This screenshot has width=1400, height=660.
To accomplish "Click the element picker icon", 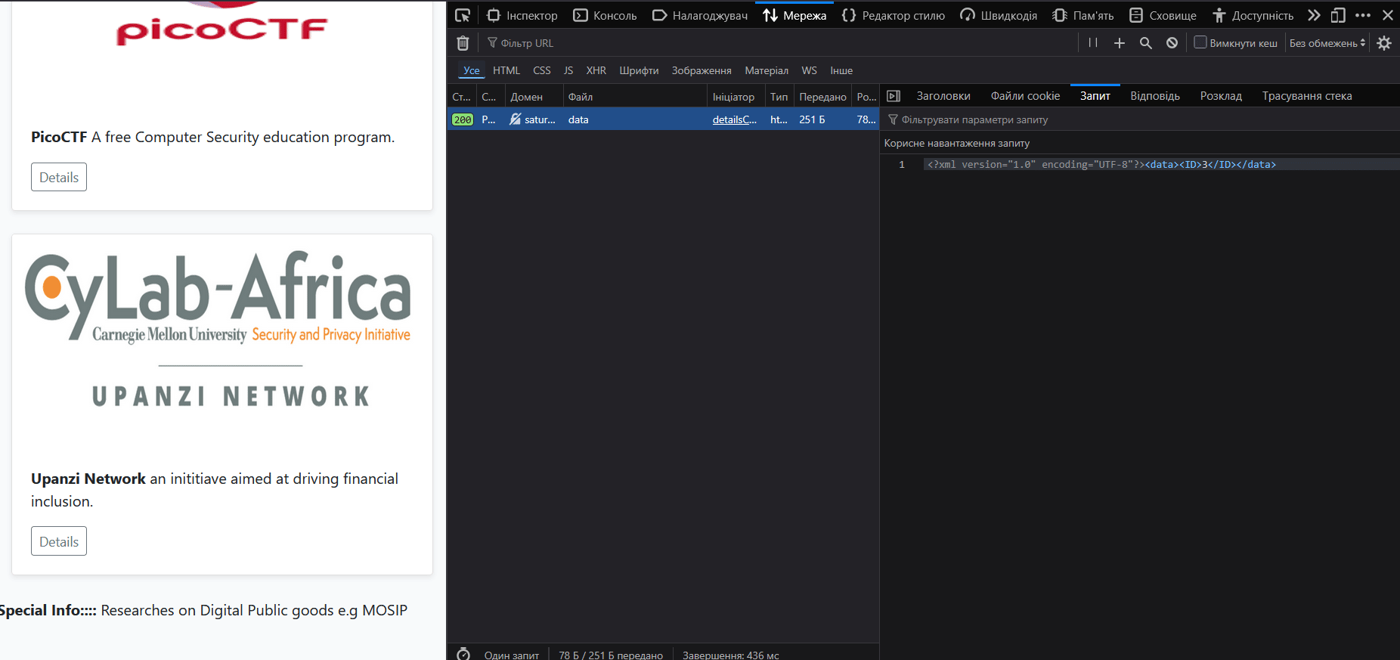I will [x=463, y=15].
